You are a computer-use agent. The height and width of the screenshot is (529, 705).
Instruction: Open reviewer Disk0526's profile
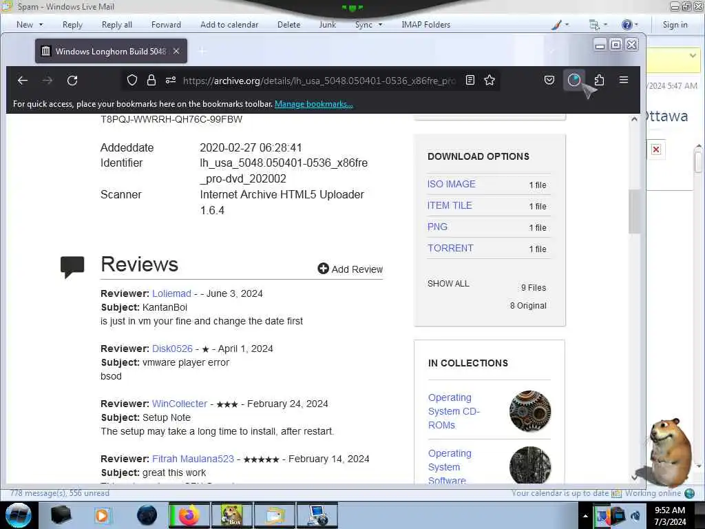[172, 349]
